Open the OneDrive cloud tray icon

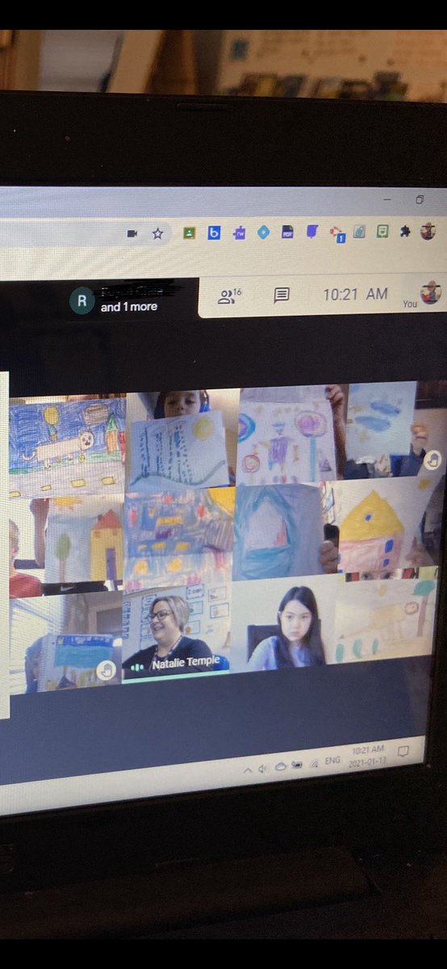(281, 766)
